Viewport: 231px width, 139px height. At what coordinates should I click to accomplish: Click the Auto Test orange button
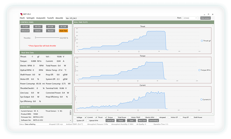tap(63, 31)
